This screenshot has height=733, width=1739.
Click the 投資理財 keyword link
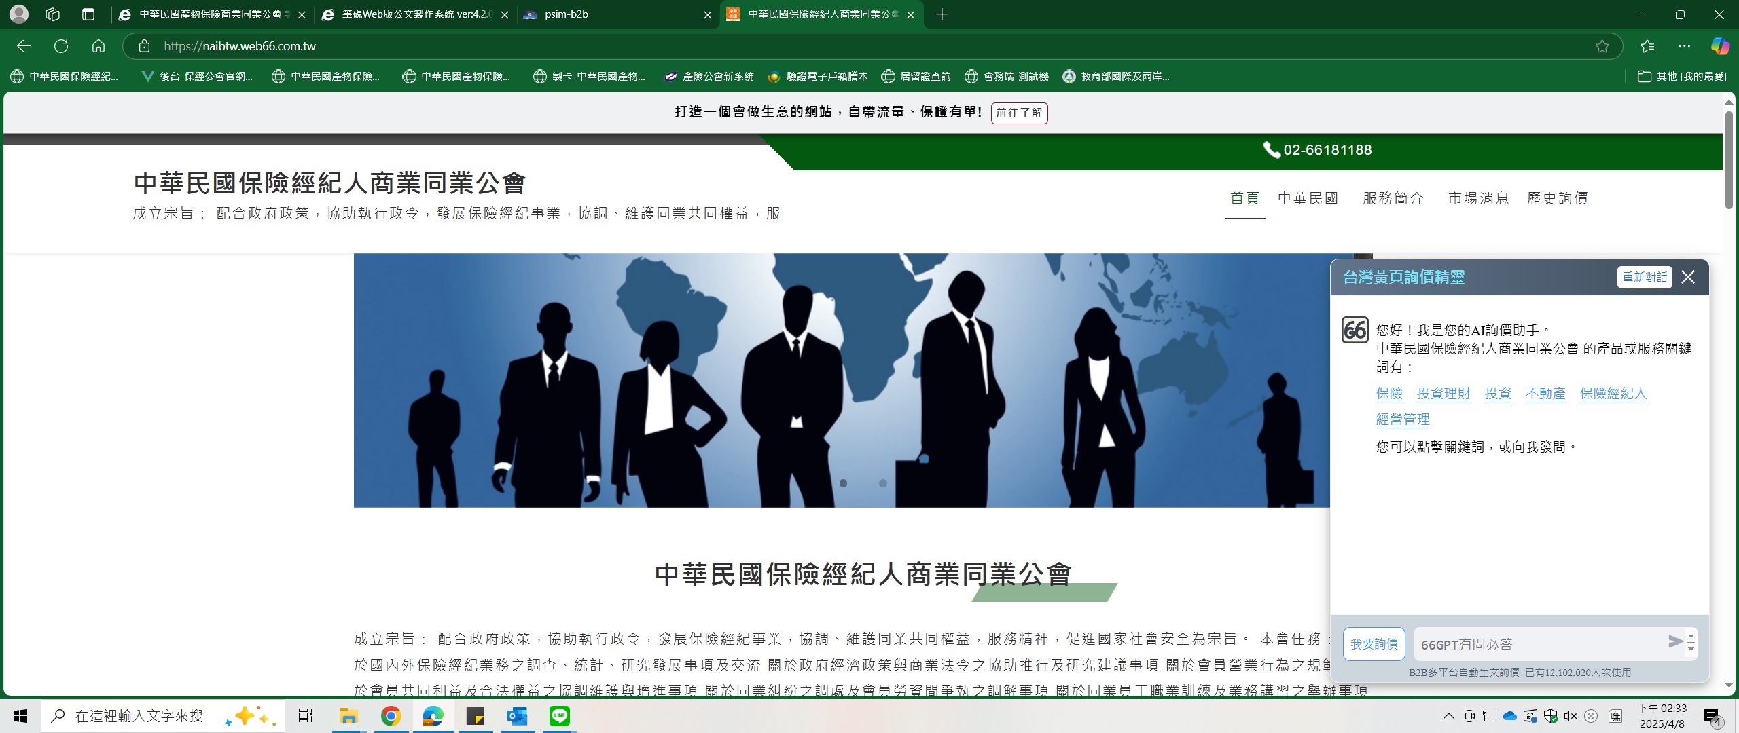click(1444, 394)
